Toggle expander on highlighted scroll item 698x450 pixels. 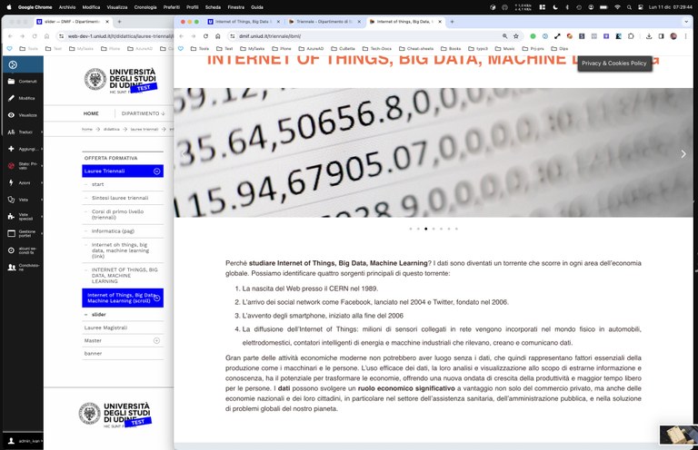click(x=156, y=298)
